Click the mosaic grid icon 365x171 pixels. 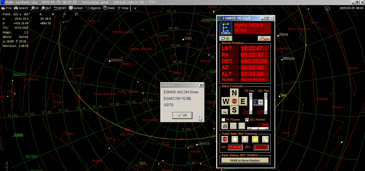point(233,126)
